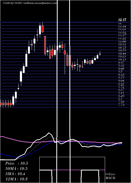Click the 12.15 top price axis label
Viewport: 131px width, 183px height.
pyautogui.click(x=122, y=20)
